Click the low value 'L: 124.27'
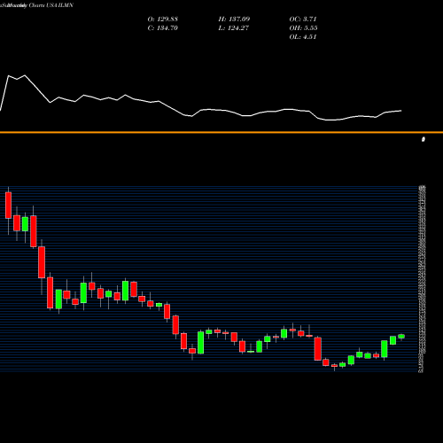This screenshot has height=443, width=443. (x=234, y=28)
